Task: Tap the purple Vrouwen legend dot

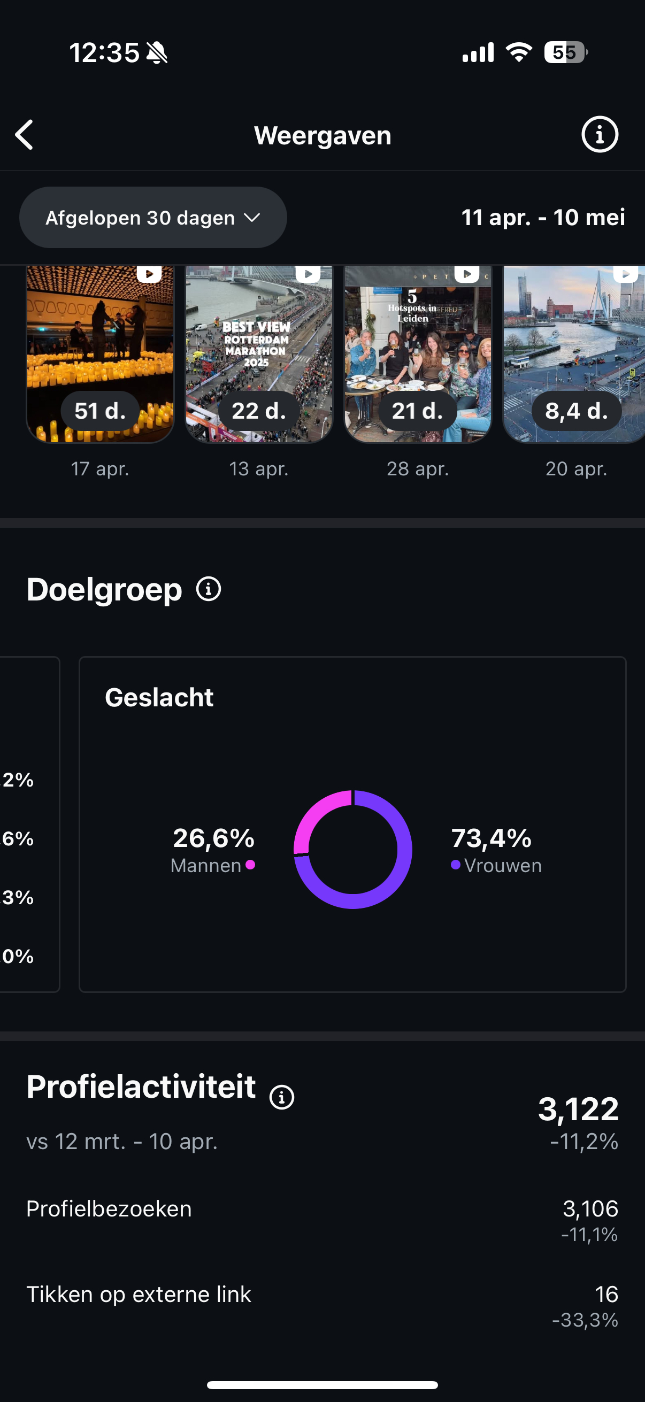Action: [456, 864]
